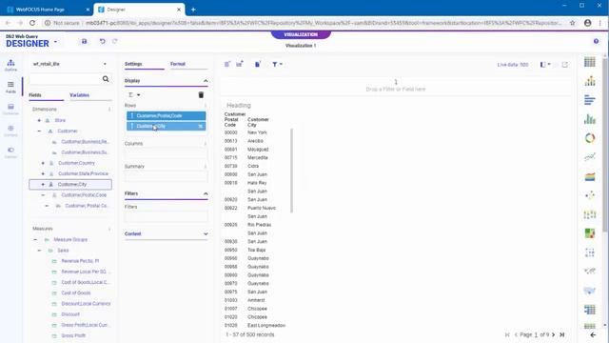This screenshot has height=343, width=609.
Task: Open the layout view dropdown beside Live data
Action: pyautogui.click(x=545, y=65)
